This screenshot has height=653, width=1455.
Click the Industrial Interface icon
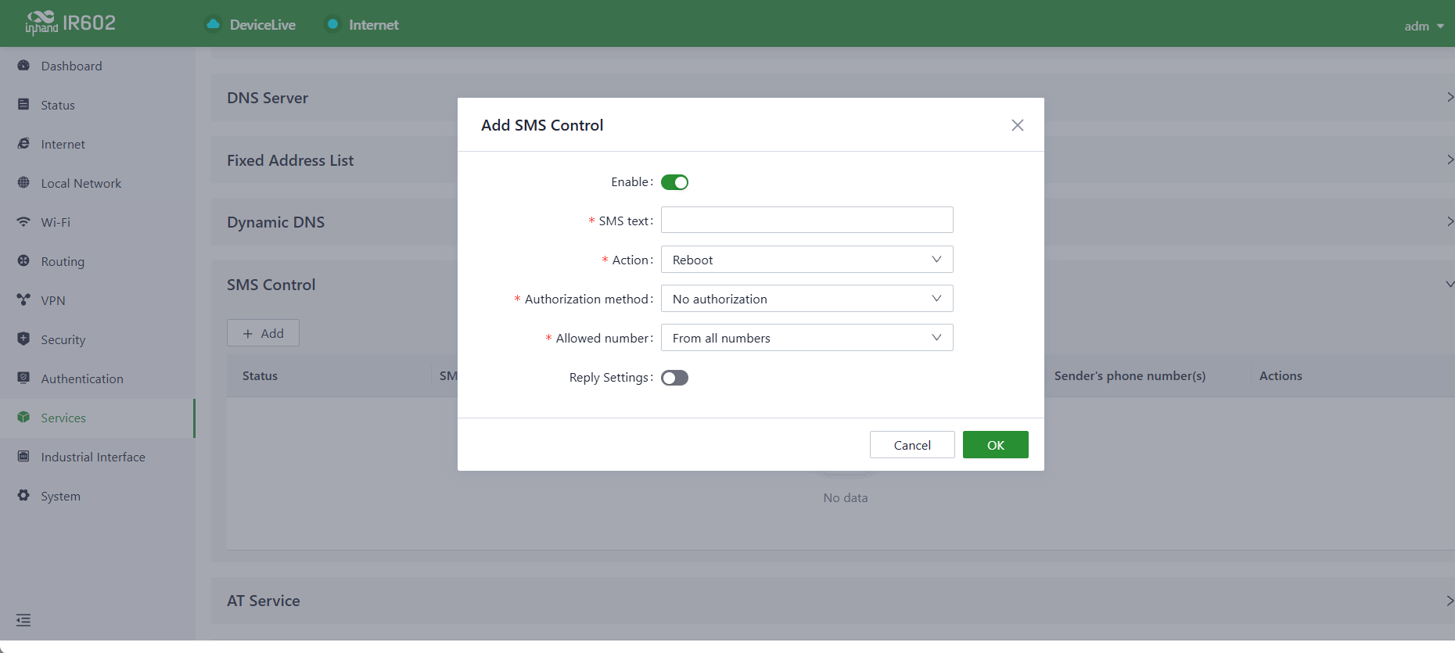point(23,457)
